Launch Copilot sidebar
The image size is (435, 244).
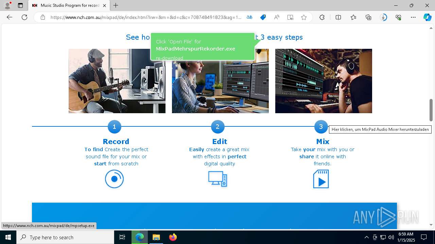427,17
